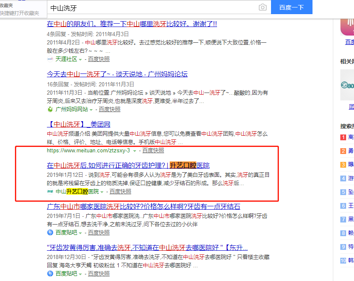The image size is (354, 281).
Task: Open the 天涯社区 source link
Action: click(x=66, y=59)
